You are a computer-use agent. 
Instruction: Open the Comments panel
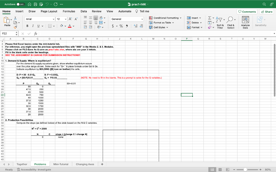pos(247,12)
